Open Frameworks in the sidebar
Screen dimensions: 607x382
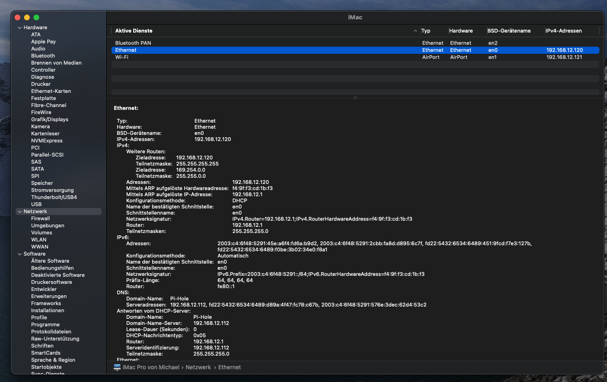[x=46, y=303]
